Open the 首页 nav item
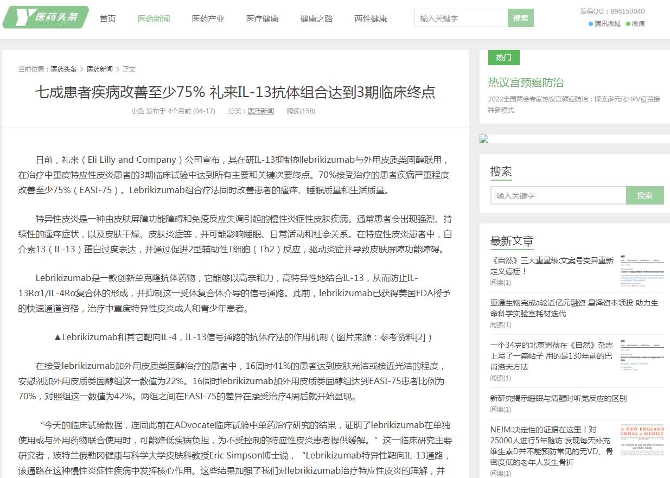 click(x=107, y=18)
